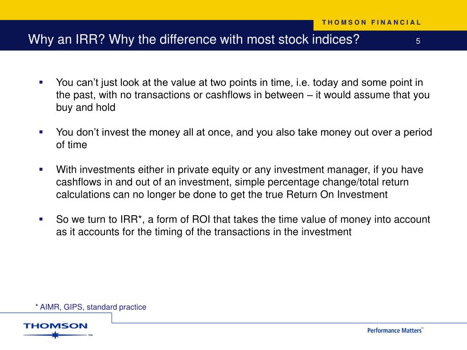Screen dimensions: 467x350
Task: Click the yellow banner at the top
Action: pos(233,10)
